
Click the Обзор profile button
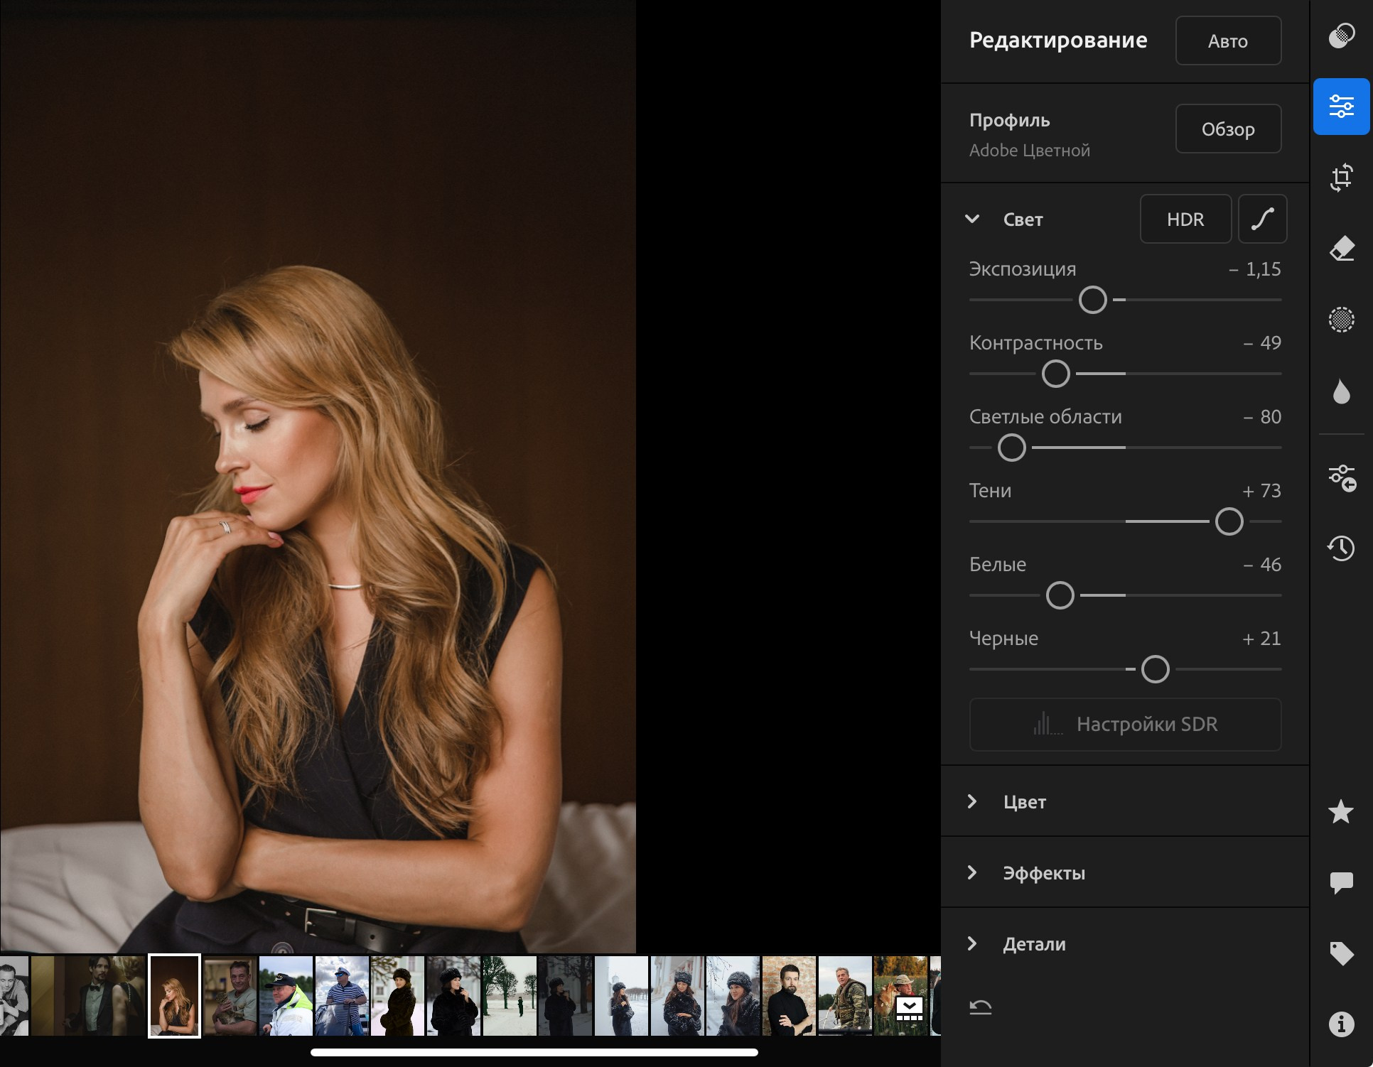1227,129
